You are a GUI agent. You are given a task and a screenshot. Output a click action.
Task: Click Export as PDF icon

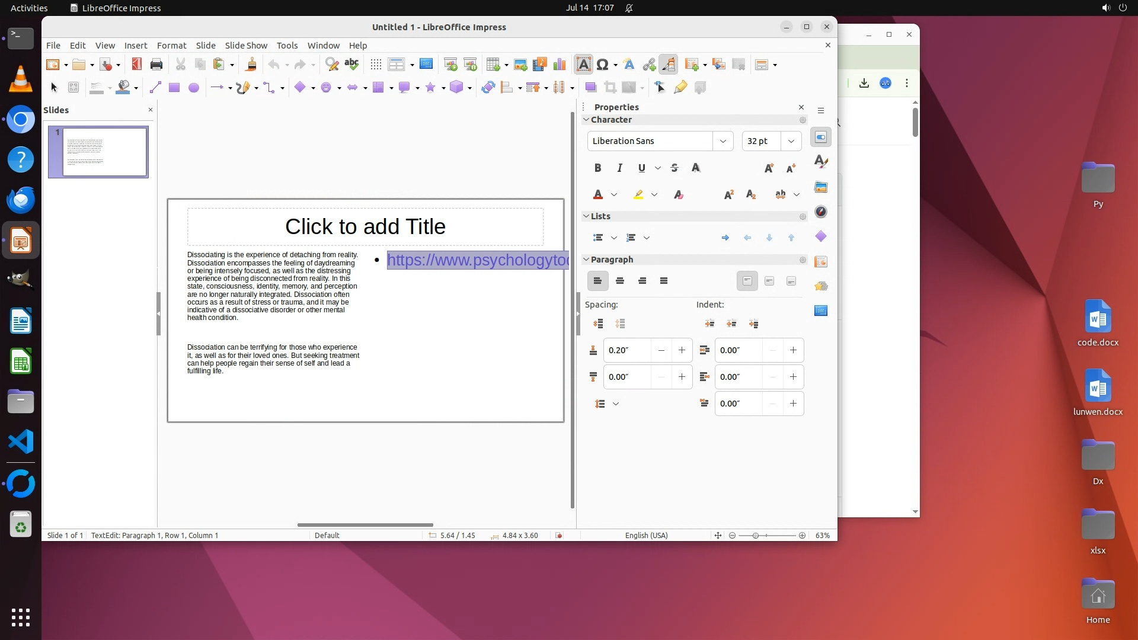137,65
